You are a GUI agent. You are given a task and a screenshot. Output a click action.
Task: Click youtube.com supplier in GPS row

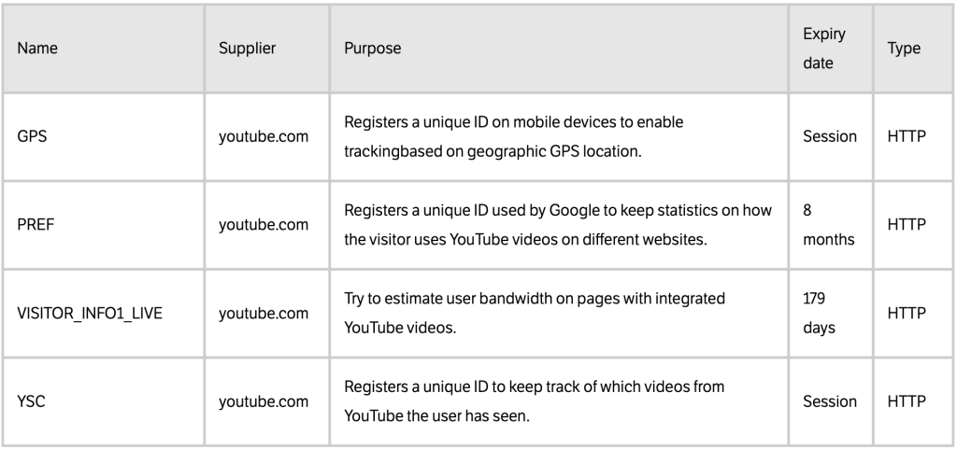[264, 136]
